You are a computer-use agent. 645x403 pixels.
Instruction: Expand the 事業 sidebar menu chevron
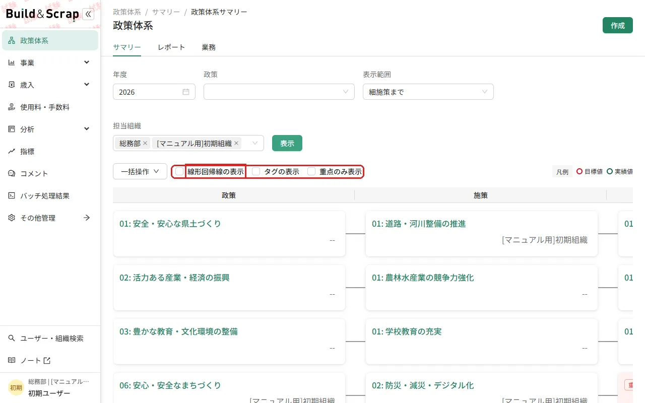87,62
